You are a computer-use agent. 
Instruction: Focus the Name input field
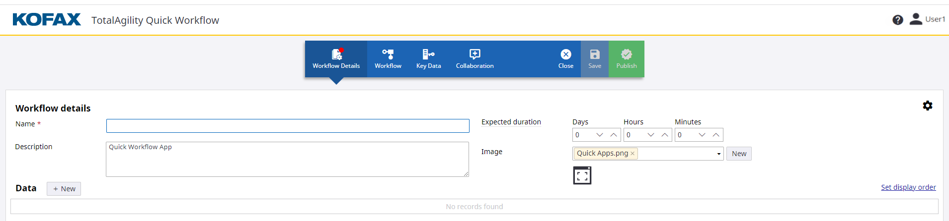(288, 126)
